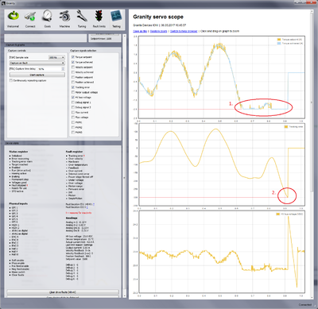Disable the Torque achieved signal checkbox
Viewport: 318px width, 309px height.
point(73,62)
